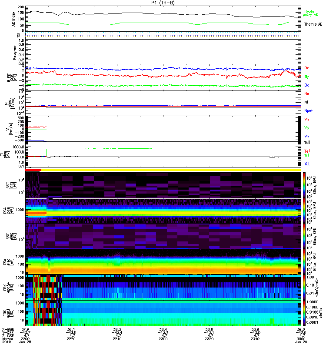Screen dimensions: 326x348
Task: Pick the FBK edc34 mV/m color bar
Action: [x=304, y=287]
